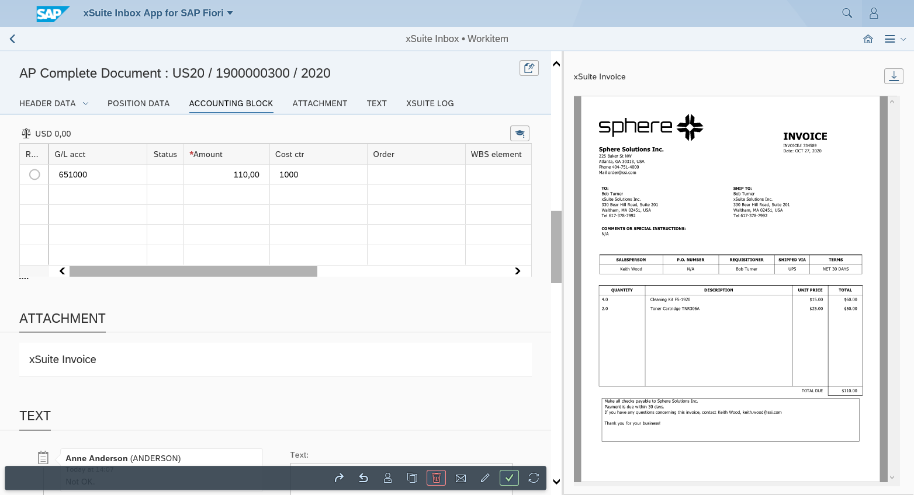
Task: Open the xSuite Inbox App title dropdown
Action: 230,13
